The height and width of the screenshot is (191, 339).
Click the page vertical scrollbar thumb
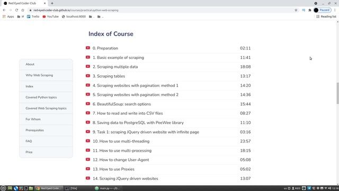tap(337, 93)
